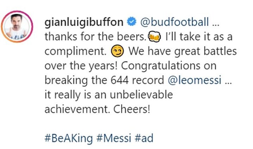Open the @budfootball mention
This screenshot has height=149, width=253.
[174, 22]
